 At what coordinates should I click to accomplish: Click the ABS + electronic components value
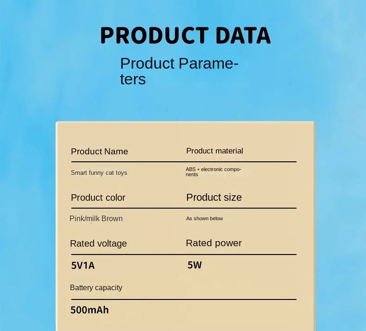coord(213,172)
